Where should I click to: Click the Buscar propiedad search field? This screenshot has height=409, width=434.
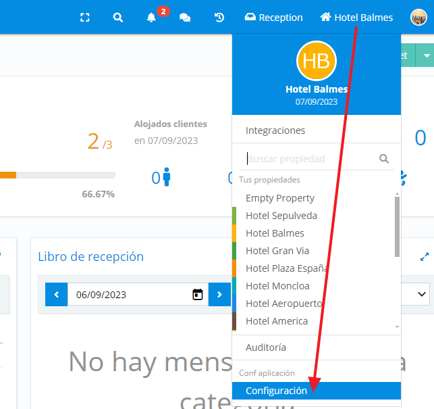(309, 159)
